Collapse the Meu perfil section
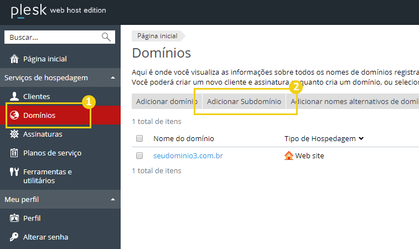 [113, 199]
